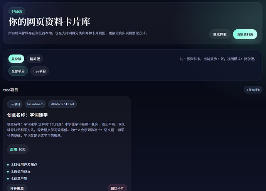Click list item 4.创意产物
This screenshot has height=191, width=266.
(x=19, y=178)
